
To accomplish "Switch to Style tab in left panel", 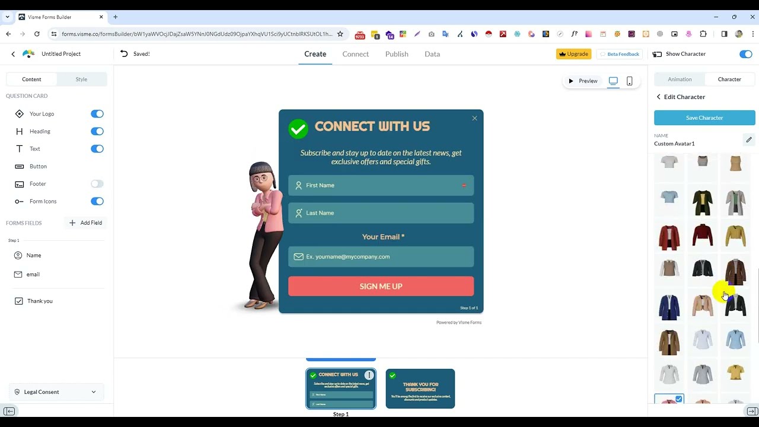I will pyautogui.click(x=81, y=79).
